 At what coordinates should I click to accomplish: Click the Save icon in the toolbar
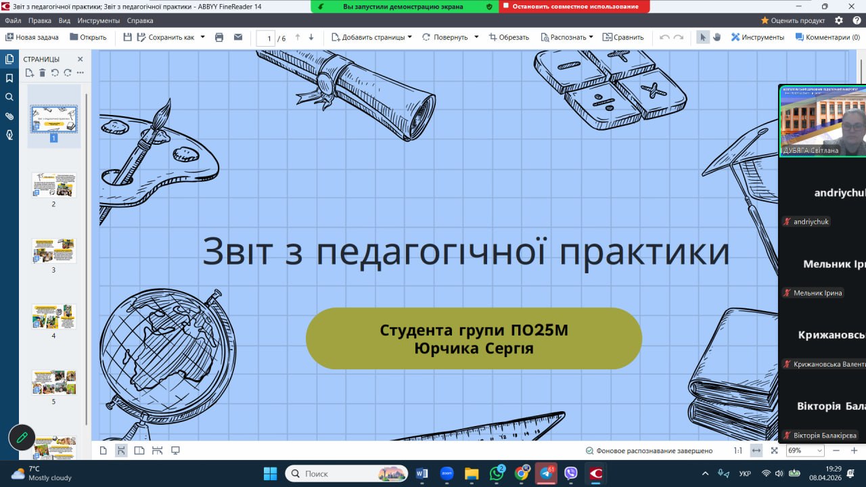[128, 37]
